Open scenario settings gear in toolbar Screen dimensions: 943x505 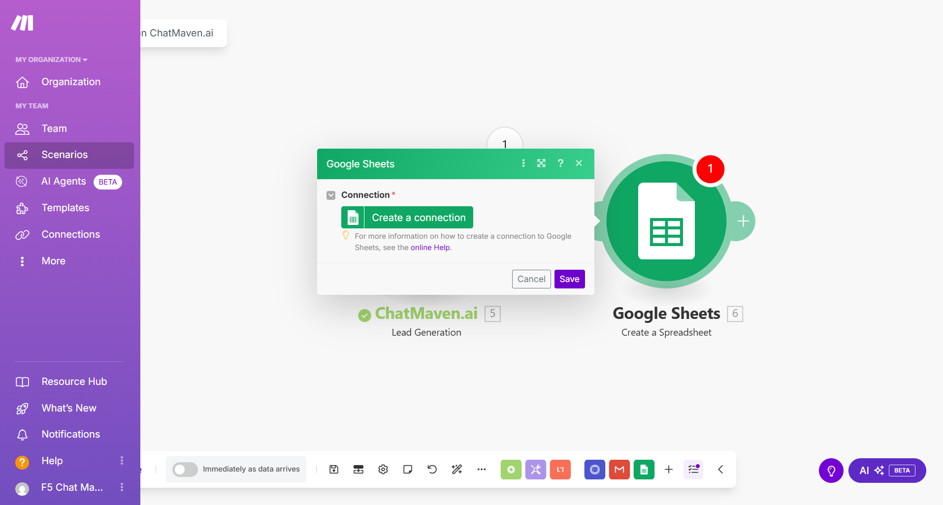click(x=383, y=469)
